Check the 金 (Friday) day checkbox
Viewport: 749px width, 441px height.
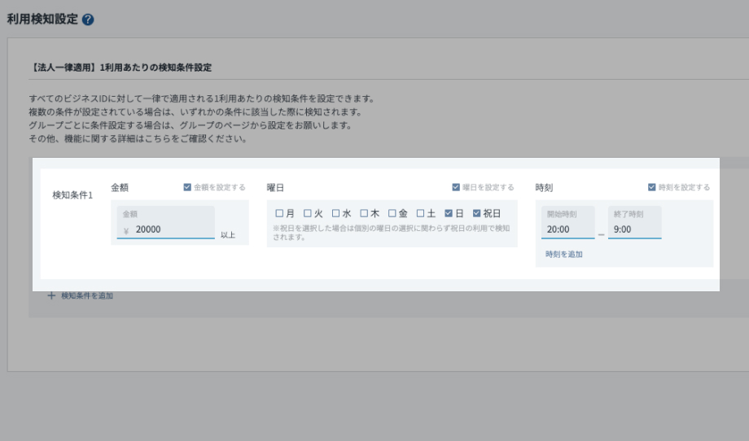pyautogui.click(x=392, y=213)
